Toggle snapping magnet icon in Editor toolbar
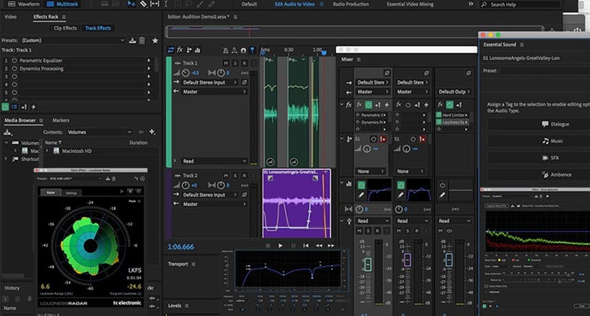The width and height of the screenshot is (590, 316). click(x=244, y=50)
